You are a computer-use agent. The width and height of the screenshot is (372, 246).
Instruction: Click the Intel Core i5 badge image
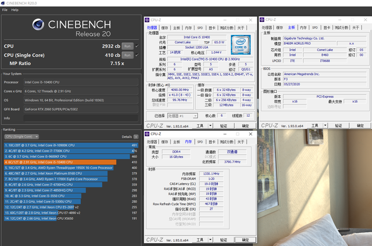241,45
